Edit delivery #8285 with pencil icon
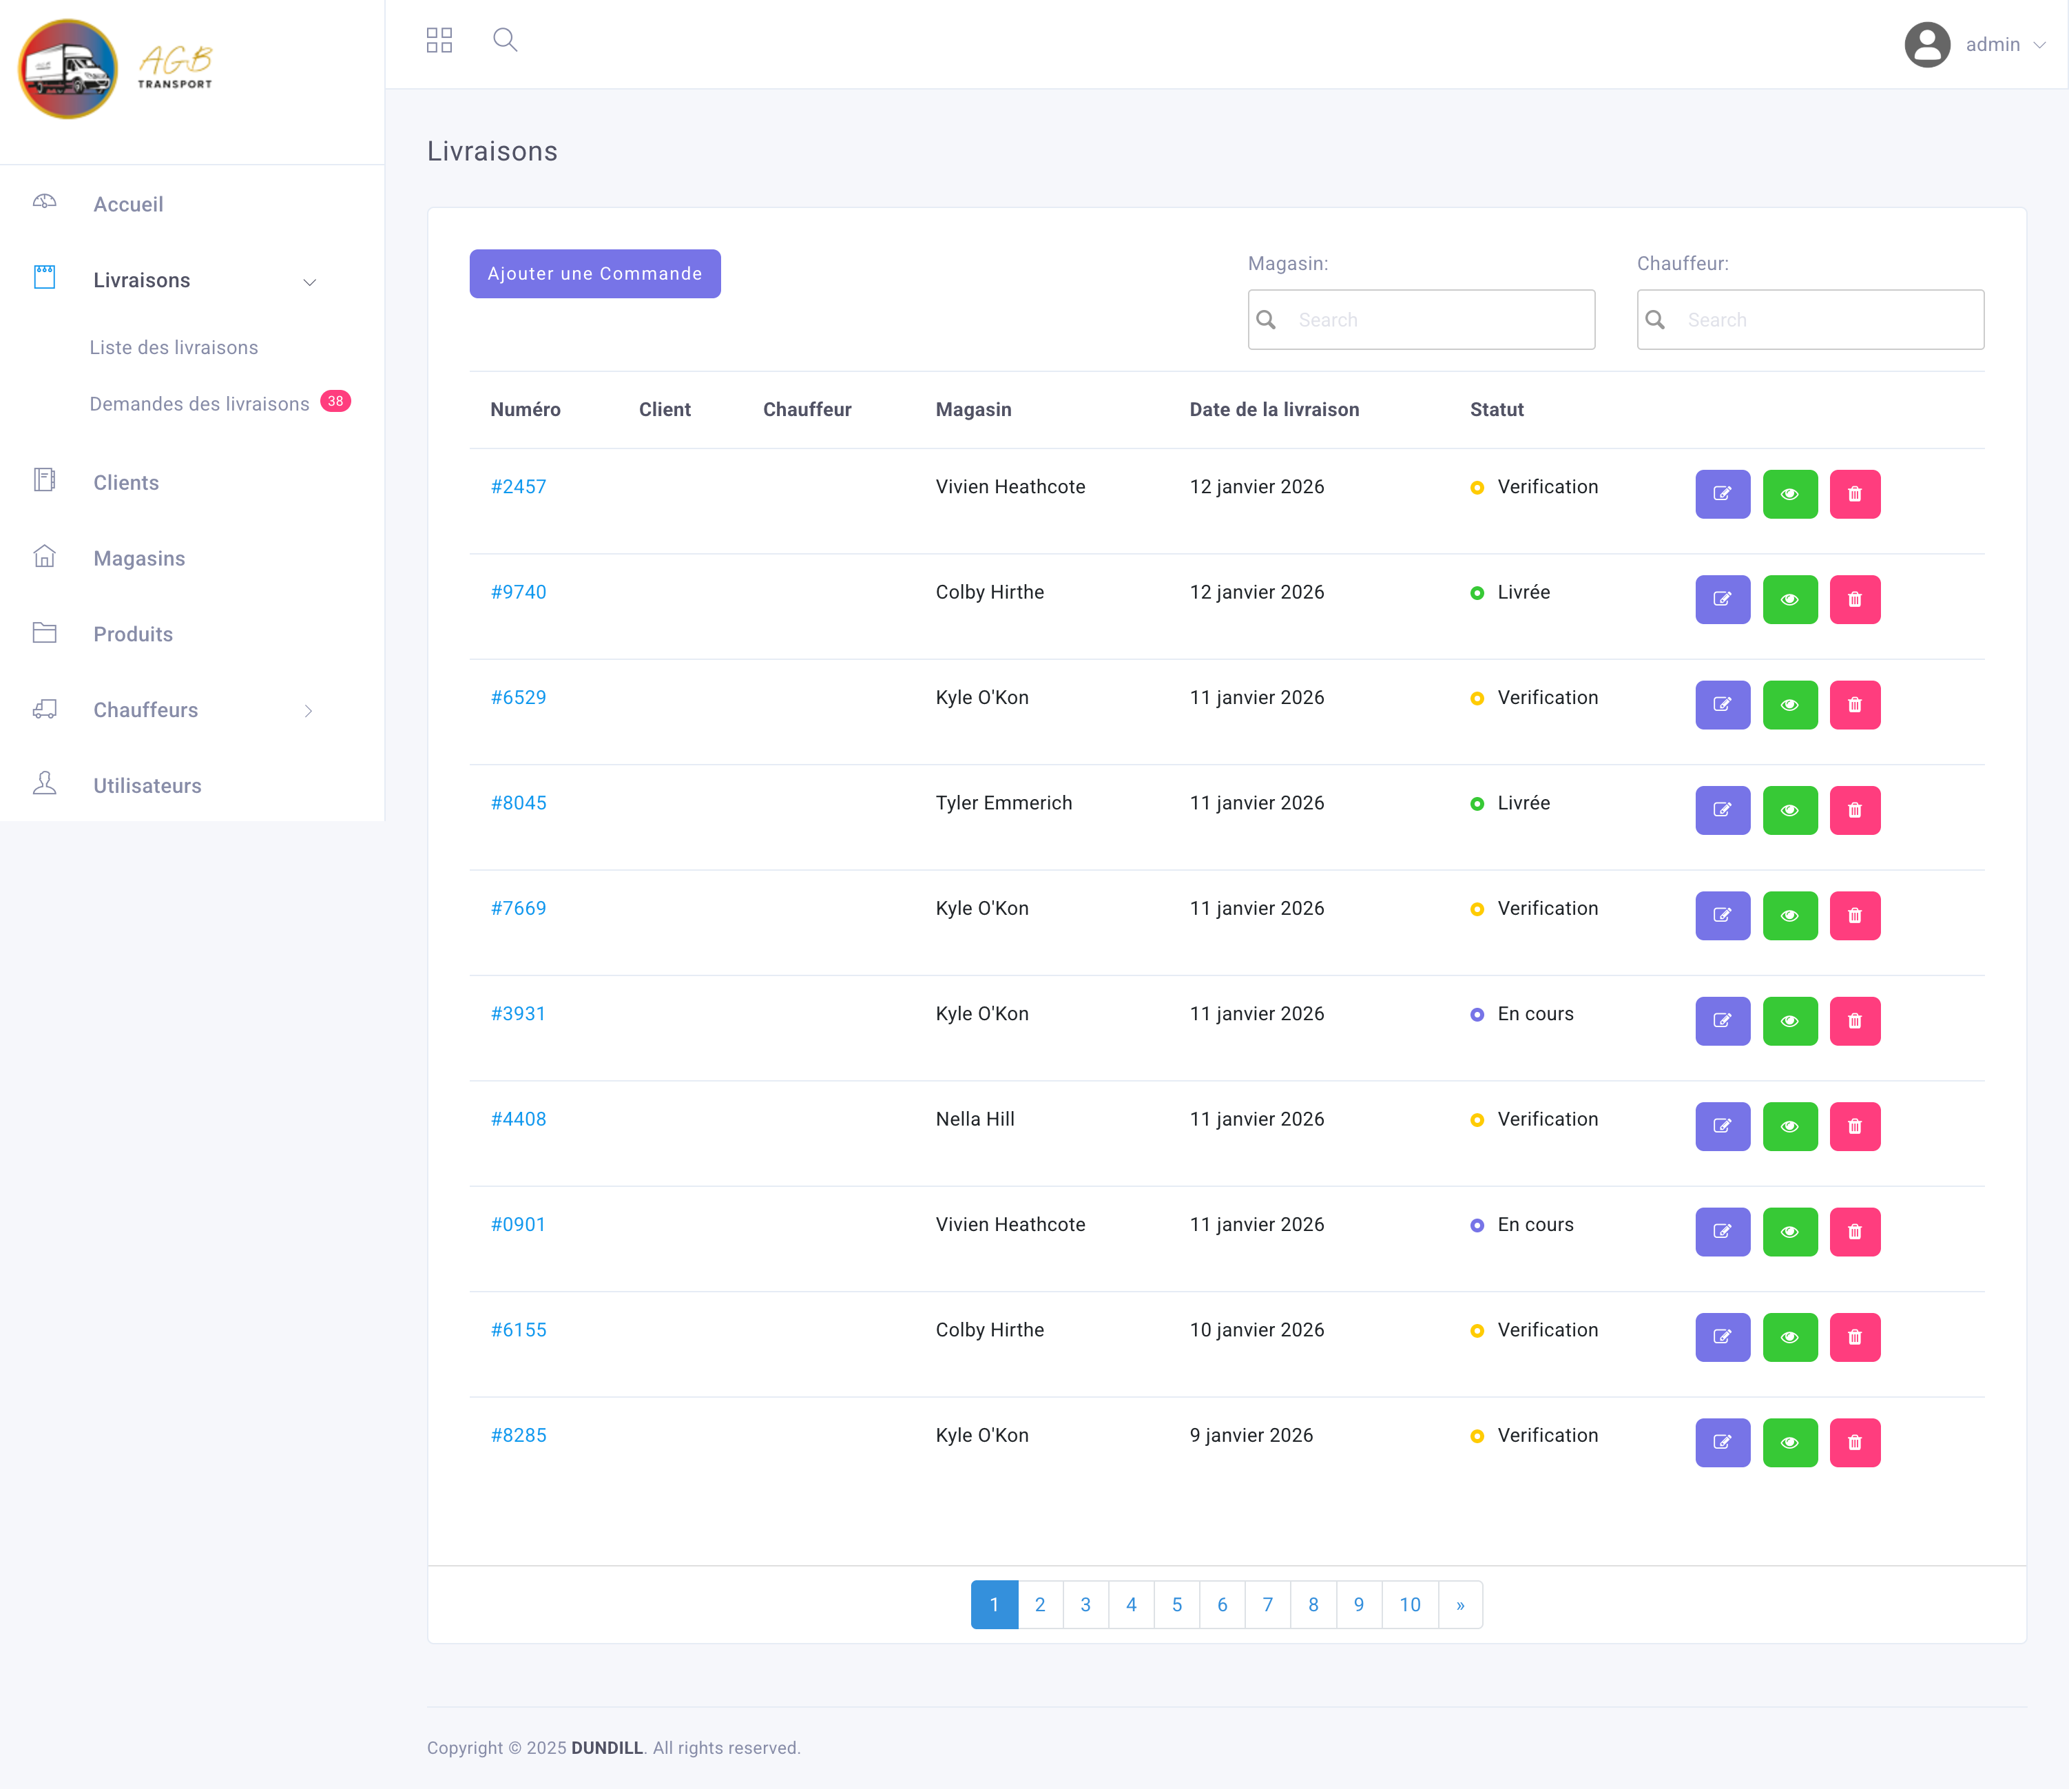Viewport: 2069px width, 1789px height. (x=1723, y=1442)
